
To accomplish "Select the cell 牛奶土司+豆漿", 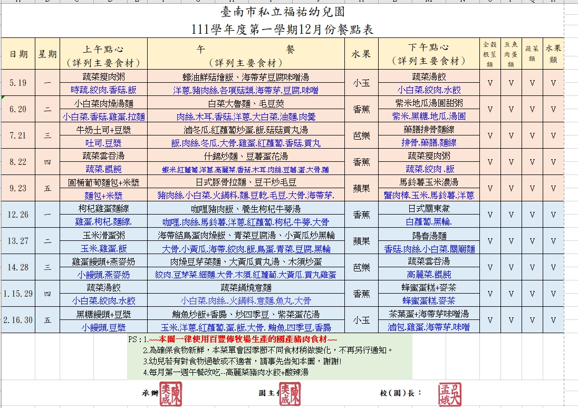I will (x=103, y=129).
